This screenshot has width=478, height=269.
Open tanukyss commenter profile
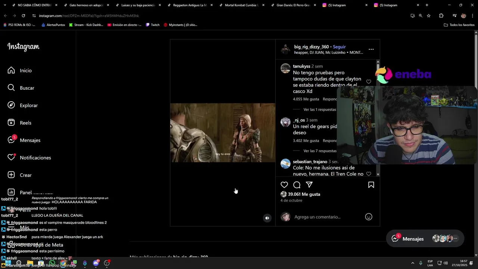coord(301,66)
